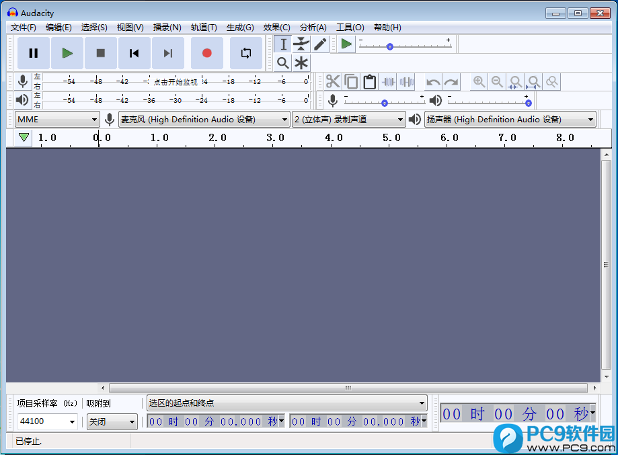The height and width of the screenshot is (455, 618).
Task: Start playback with the green Play button
Action: point(67,53)
